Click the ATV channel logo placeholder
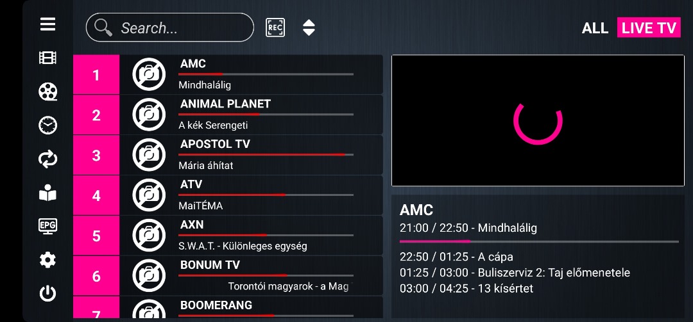The height and width of the screenshot is (322, 693). [149, 195]
